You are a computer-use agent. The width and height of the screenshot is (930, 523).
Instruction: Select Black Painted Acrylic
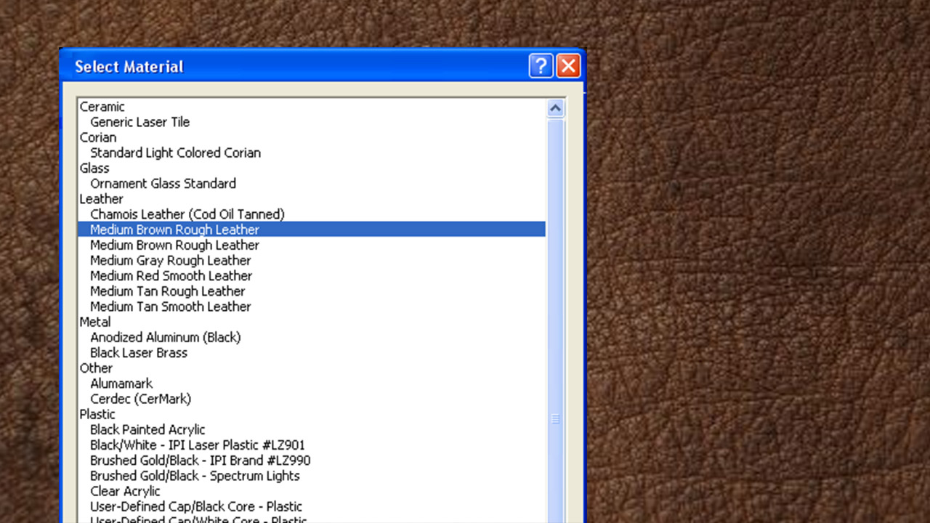pyautogui.click(x=147, y=430)
